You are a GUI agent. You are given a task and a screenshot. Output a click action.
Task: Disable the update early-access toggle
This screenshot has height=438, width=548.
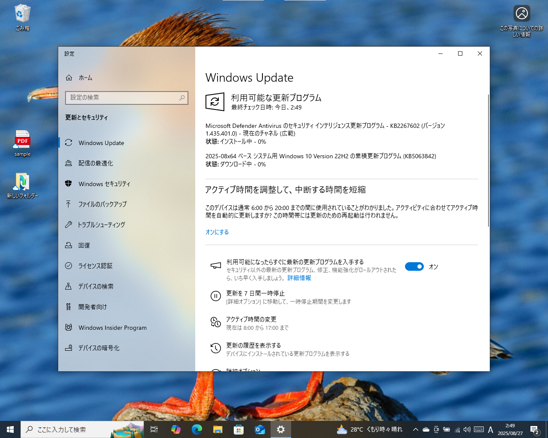(414, 266)
